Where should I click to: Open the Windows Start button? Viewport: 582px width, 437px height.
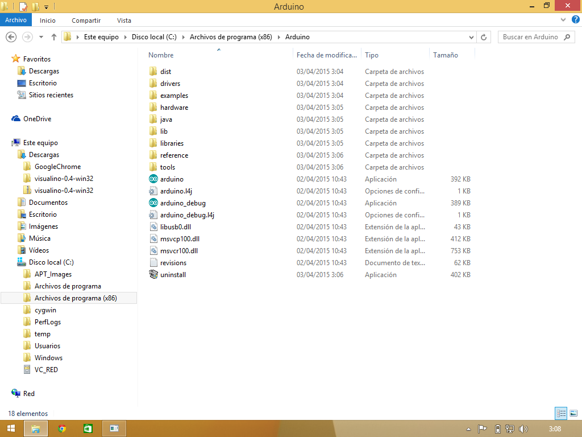coord(11,428)
